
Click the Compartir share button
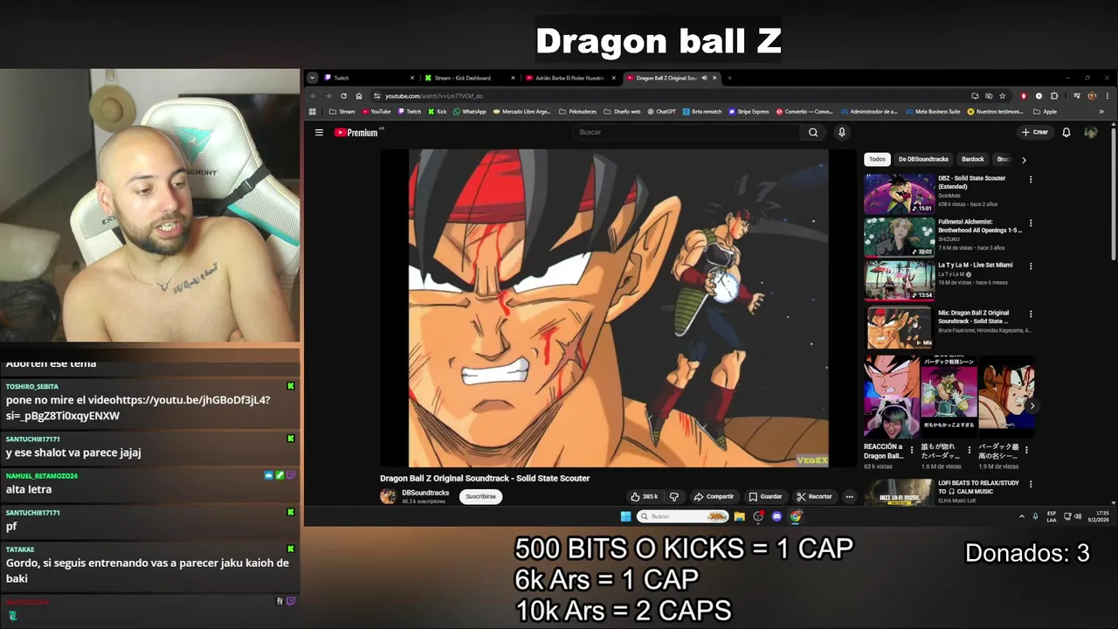tap(714, 496)
